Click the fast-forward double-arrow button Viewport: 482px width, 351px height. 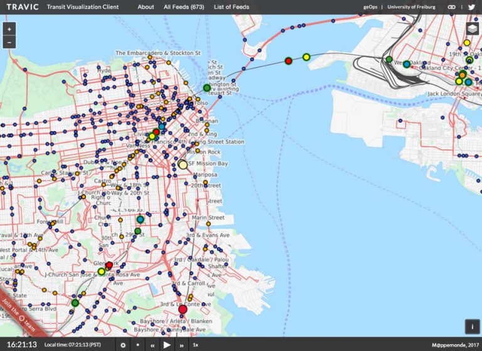click(181, 345)
